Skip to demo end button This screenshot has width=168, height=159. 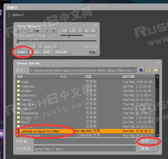point(53,31)
